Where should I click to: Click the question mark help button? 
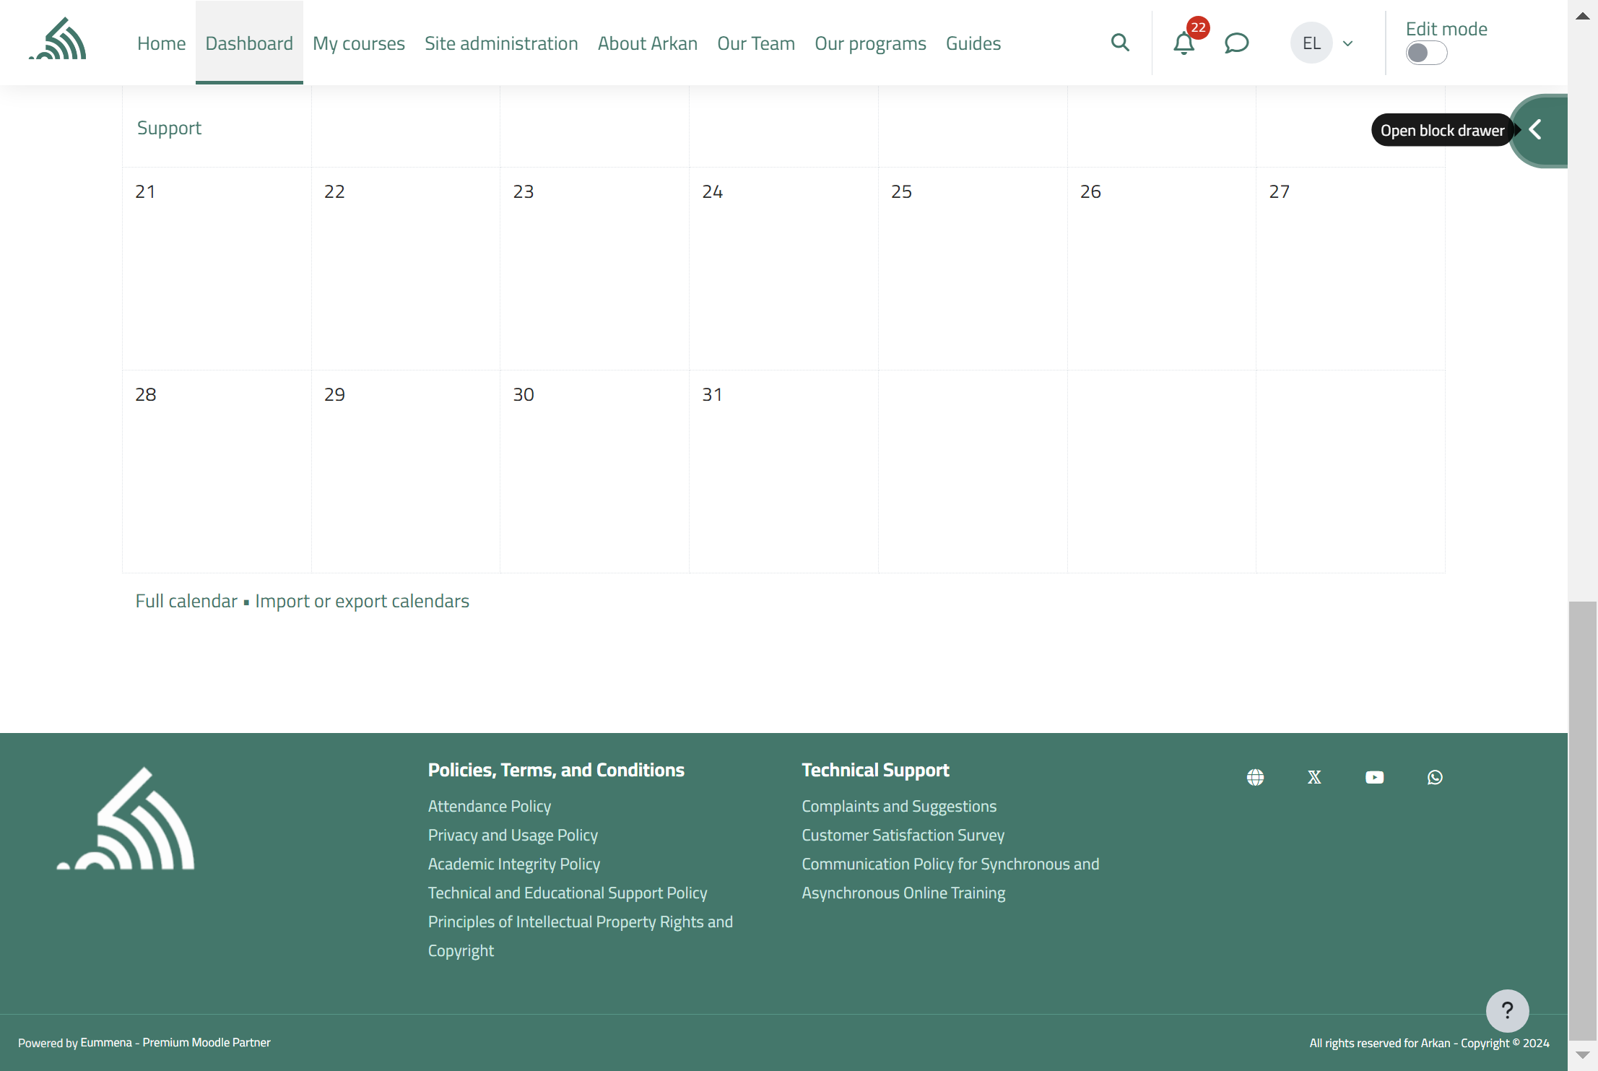pyautogui.click(x=1507, y=1010)
